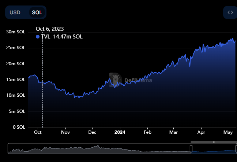Click the 30m SOL axis label

click(x=16, y=32)
